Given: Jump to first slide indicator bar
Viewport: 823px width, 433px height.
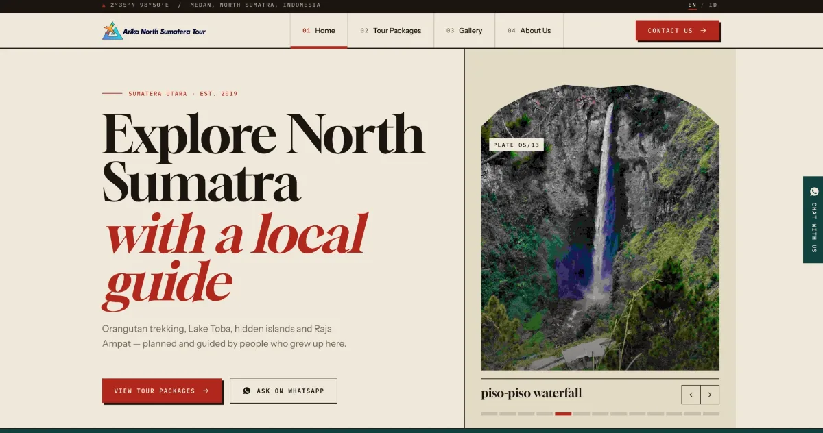Looking at the screenshot, I should click(x=489, y=414).
